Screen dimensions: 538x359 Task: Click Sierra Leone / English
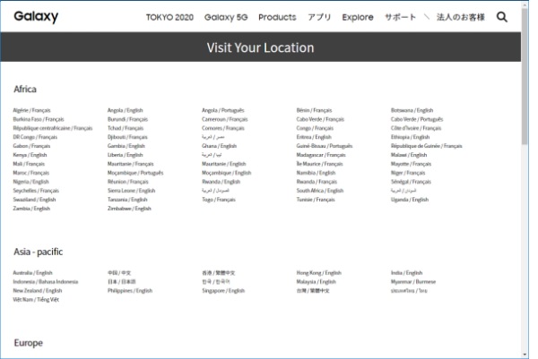pos(131,191)
